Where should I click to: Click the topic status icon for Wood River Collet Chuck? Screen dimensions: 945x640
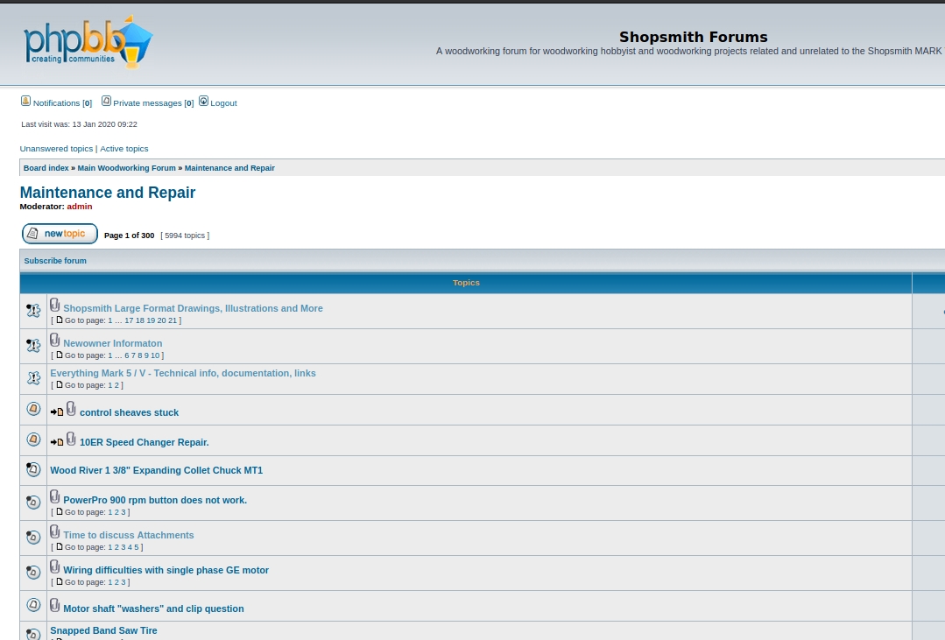33,469
